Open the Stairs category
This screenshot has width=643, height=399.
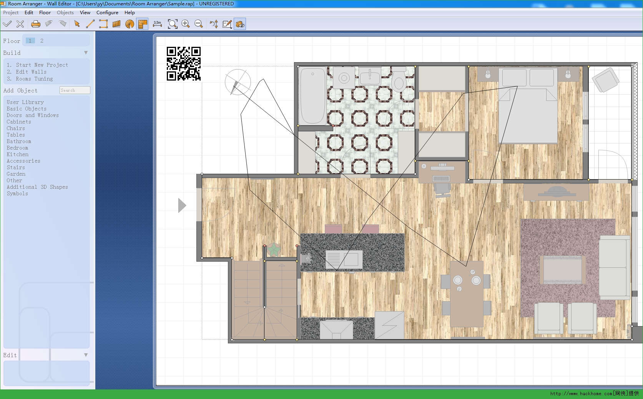16,167
